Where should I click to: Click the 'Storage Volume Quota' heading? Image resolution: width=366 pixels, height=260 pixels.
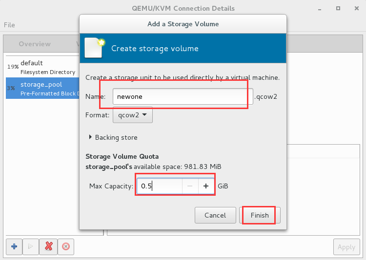(x=122, y=156)
